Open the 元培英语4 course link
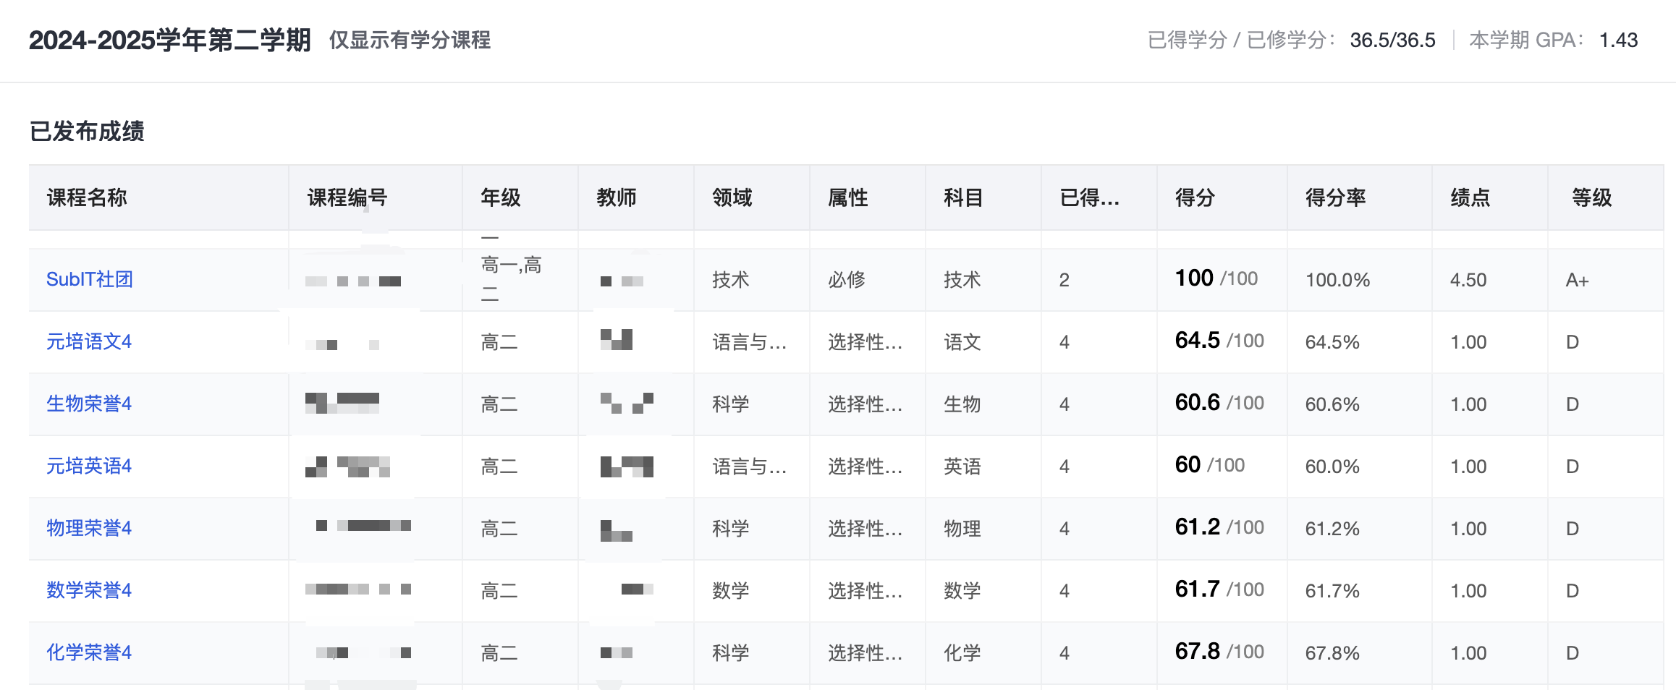 click(x=89, y=466)
